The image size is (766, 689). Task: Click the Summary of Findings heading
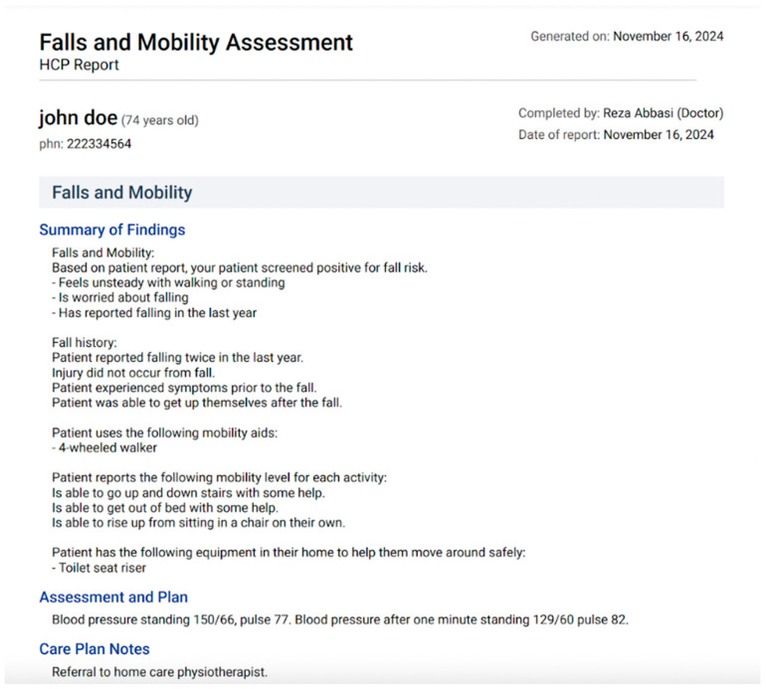pos(111,230)
